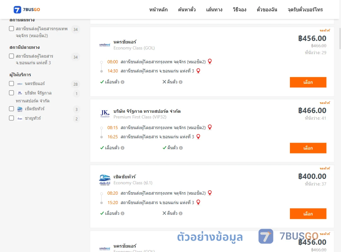The height and width of the screenshot is (252, 341).
Task: Click ผู้ให้บริการ filter heading
Action: (x=20, y=75)
